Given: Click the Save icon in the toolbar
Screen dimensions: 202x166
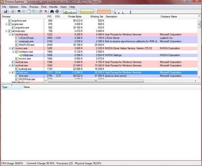Looking at the screenshot, I should 5,11.
